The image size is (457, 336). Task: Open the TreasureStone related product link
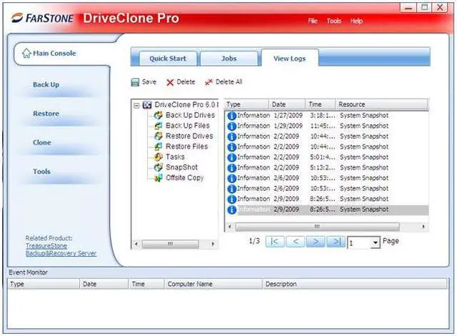point(46,245)
